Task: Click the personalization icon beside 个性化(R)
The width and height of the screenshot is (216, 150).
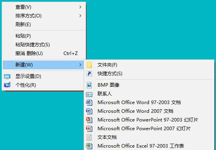Action: pyautogui.click(x=7, y=85)
